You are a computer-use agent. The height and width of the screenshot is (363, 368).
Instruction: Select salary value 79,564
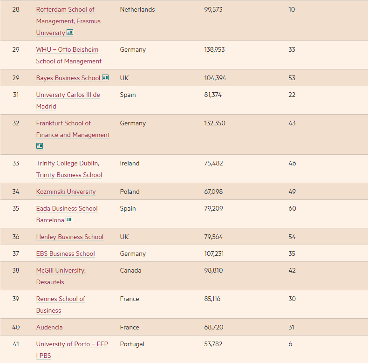[213, 237]
